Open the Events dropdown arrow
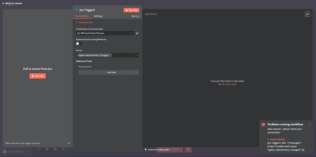This screenshot has height=157, width=316. (x=136, y=55)
